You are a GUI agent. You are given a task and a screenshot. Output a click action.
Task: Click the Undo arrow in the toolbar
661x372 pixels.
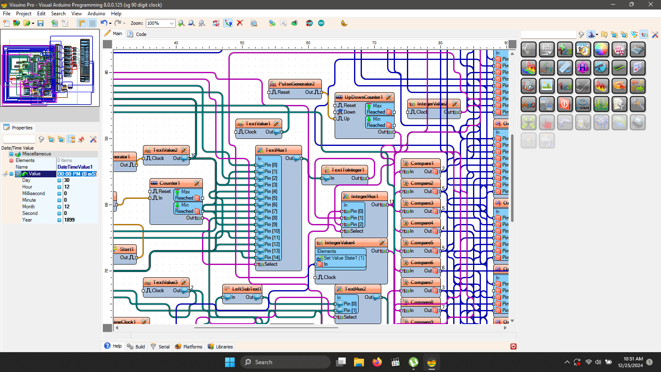click(x=104, y=23)
